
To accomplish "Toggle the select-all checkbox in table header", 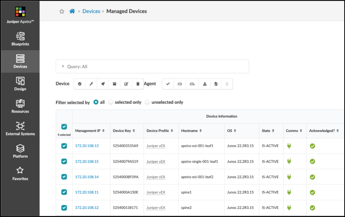I will point(64,126).
